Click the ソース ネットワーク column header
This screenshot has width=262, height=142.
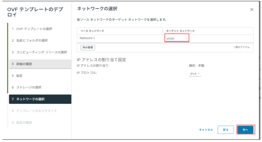92,31
